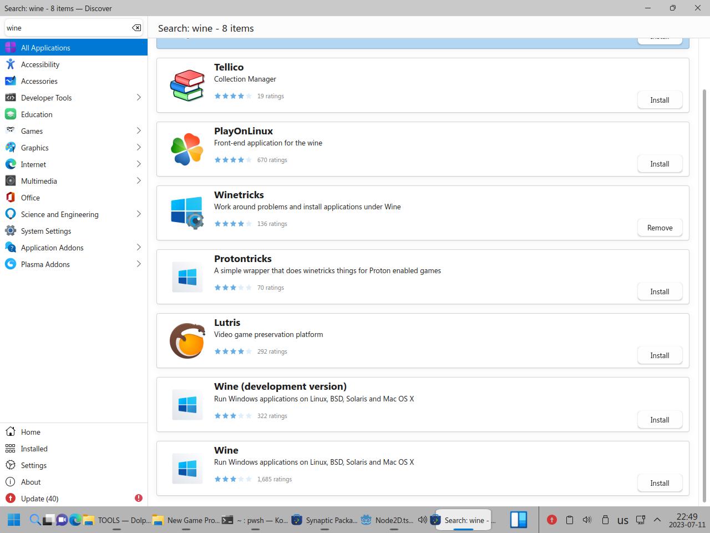Click the Tellico books icon

(x=187, y=86)
